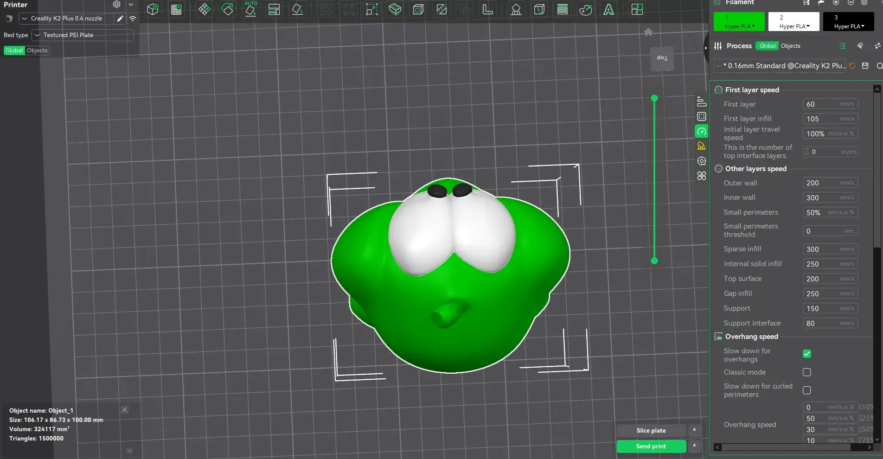Select the Move tool in toolbar
This screenshot has height=459, width=883.
(204, 9)
